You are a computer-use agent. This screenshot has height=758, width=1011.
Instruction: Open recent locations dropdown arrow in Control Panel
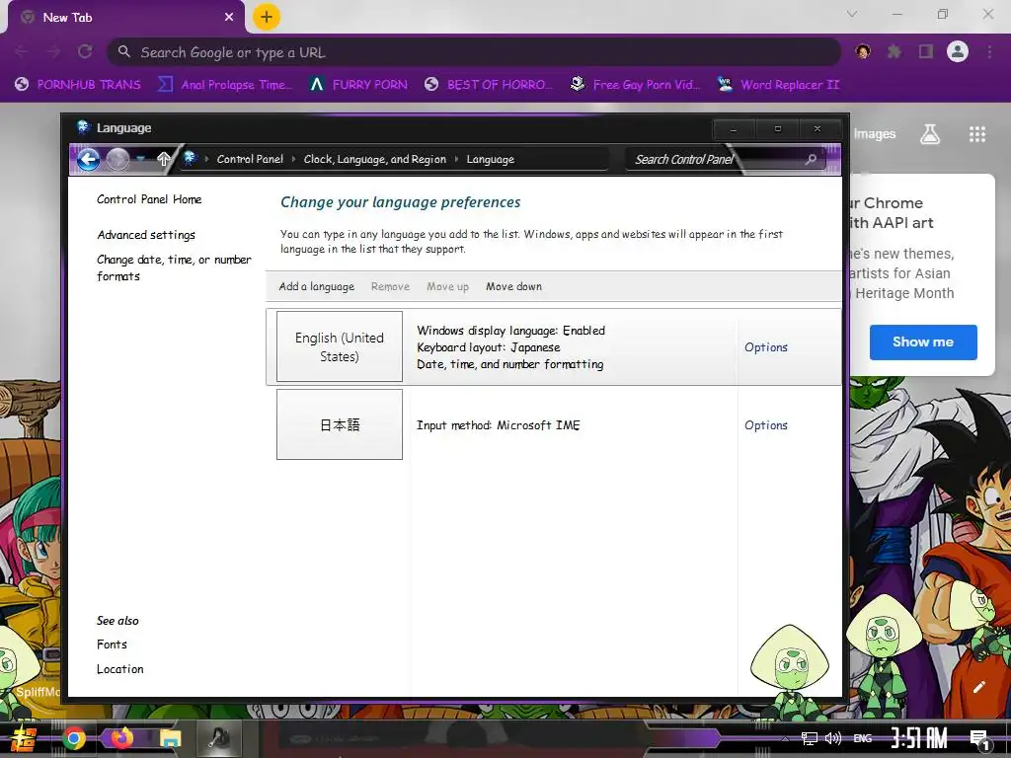click(140, 159)
